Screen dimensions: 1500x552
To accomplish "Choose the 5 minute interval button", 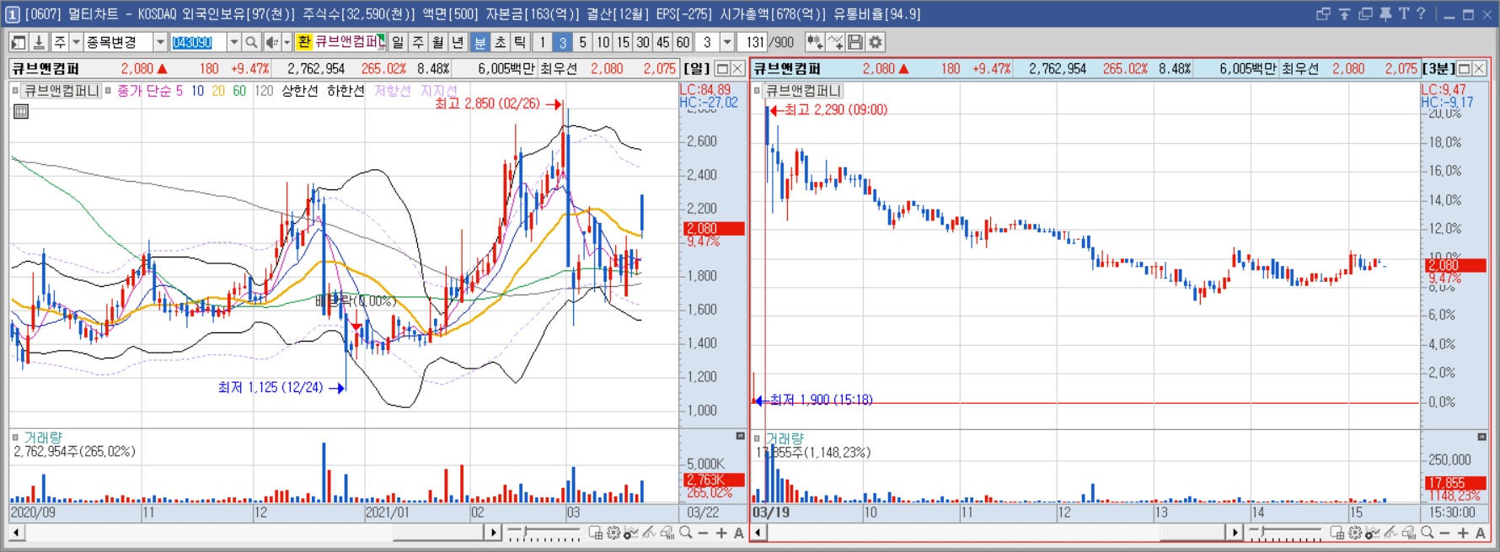I will (582, 42).
